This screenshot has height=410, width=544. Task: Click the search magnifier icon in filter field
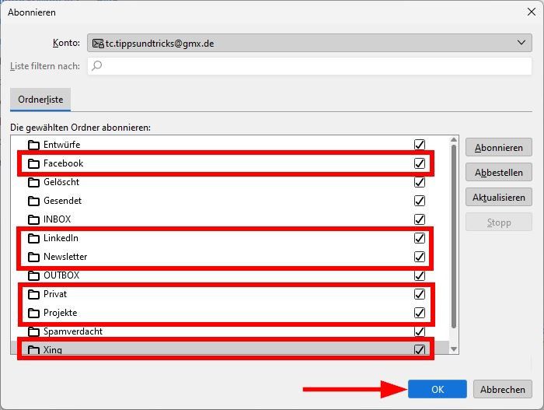97,66
